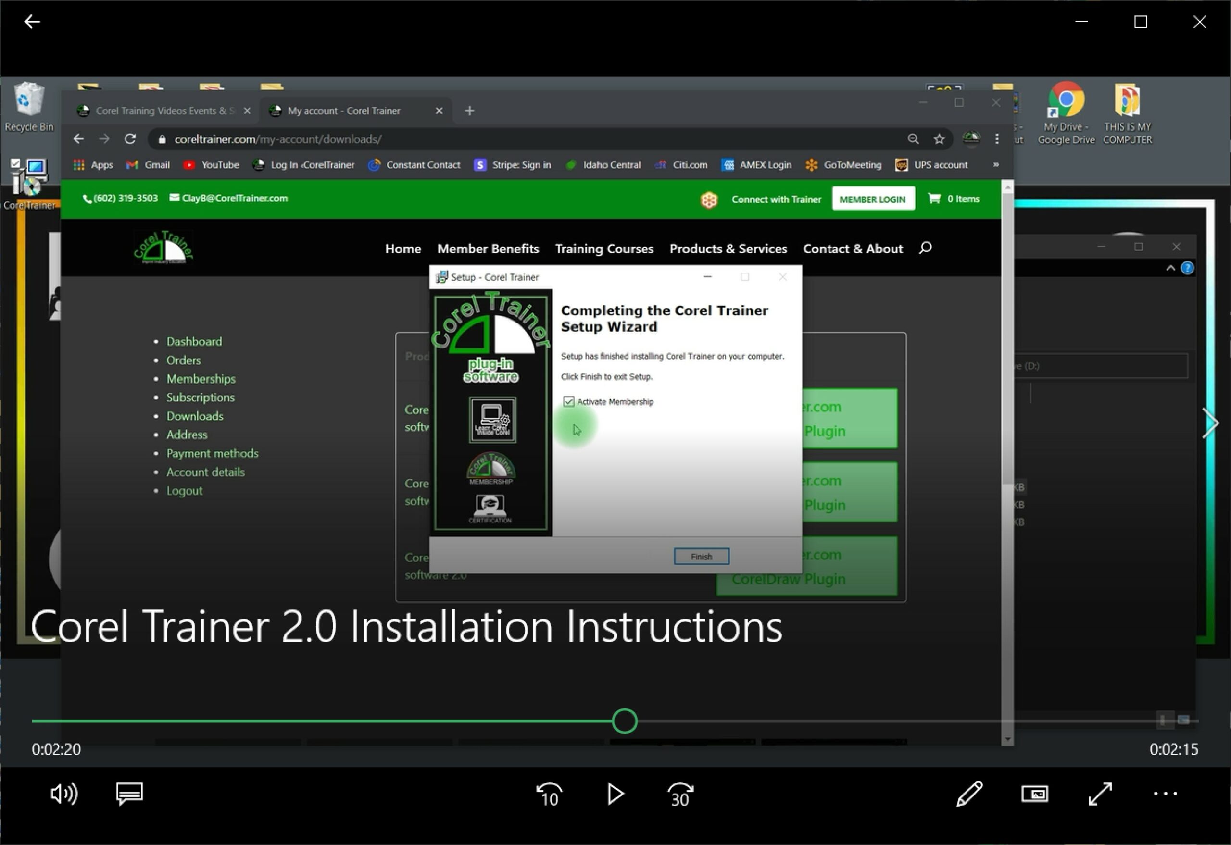Click the ClayB@CorelTrainer.com email link

click(228, 198)
